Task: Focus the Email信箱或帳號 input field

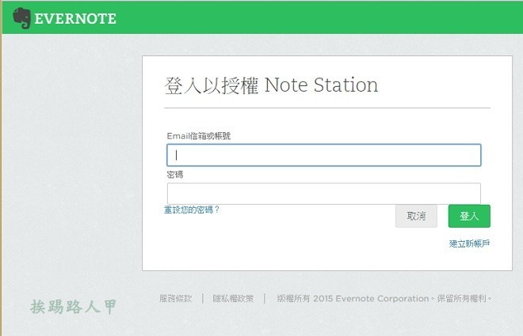Action: coord(323,155)
